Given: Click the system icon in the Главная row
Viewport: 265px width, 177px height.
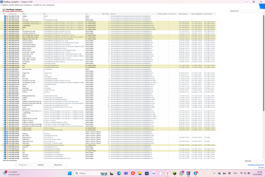Looking at the screenshot, I should tap(7, 16).
